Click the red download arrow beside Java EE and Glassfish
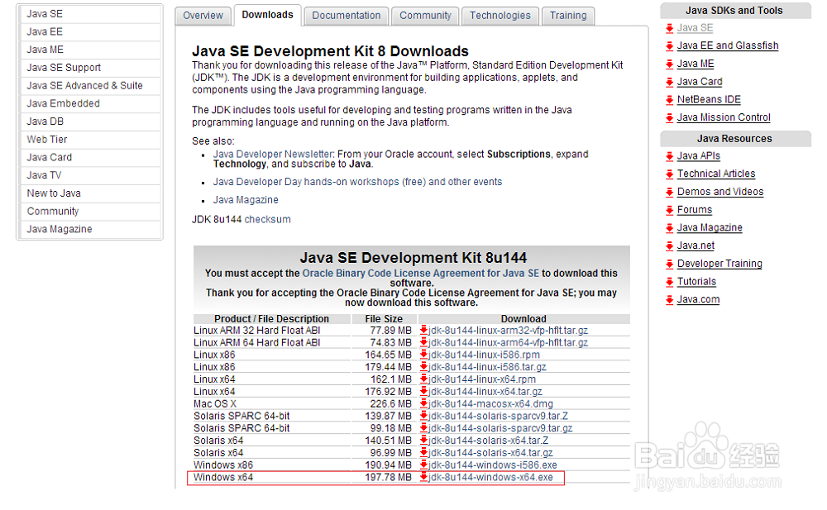 [x=669, y=46]
